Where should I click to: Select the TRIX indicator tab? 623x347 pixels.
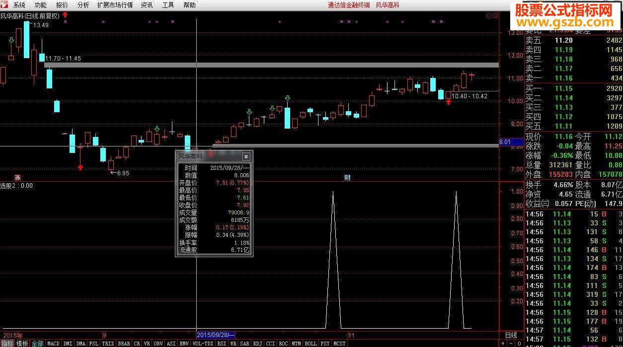point(108,343)
